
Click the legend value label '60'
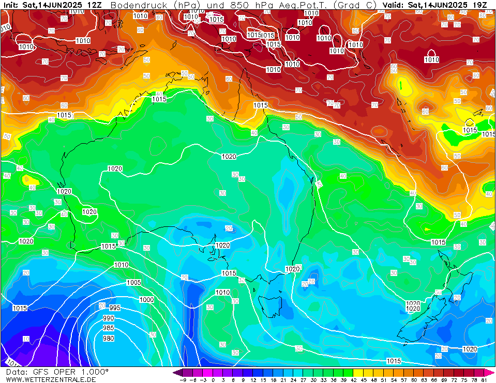tap(413, 380)
